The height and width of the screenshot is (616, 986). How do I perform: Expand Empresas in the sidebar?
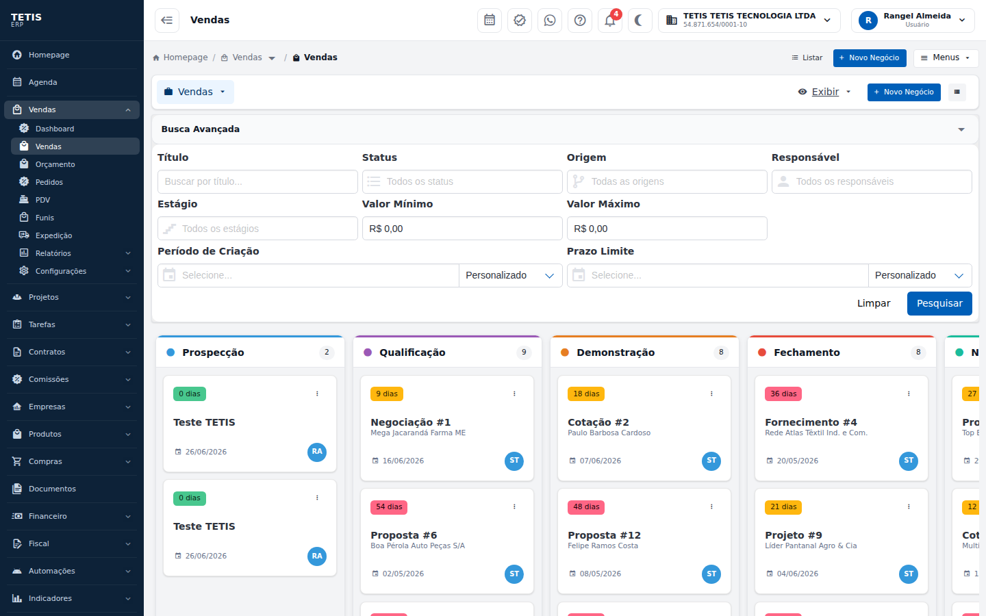point(72,407)
